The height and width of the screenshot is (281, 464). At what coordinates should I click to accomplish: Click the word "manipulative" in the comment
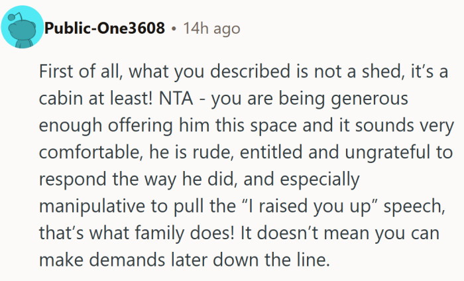84,205
